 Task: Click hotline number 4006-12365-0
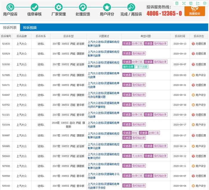[164, 13]
